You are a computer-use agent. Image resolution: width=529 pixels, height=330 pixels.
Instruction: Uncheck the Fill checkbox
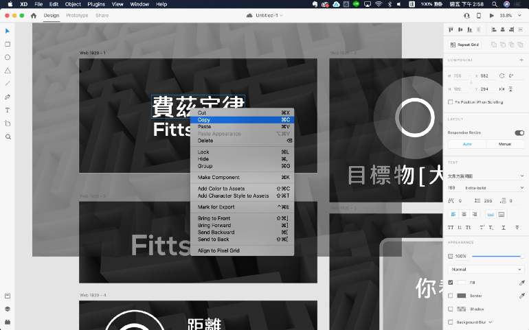pyautogui.click(x=451, y=283)
